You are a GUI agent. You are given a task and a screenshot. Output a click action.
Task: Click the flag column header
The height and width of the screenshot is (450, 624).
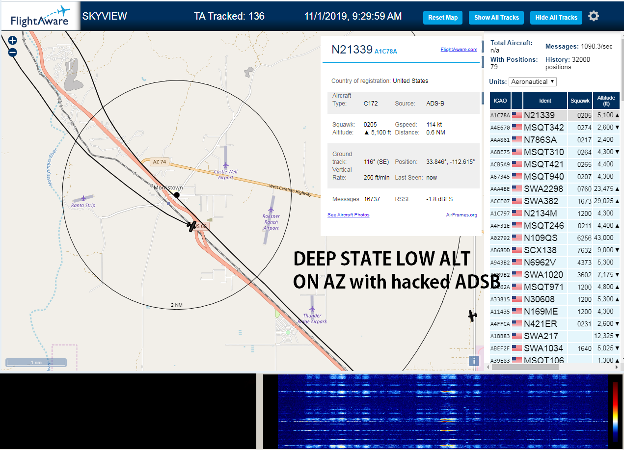tap(517, 101)
